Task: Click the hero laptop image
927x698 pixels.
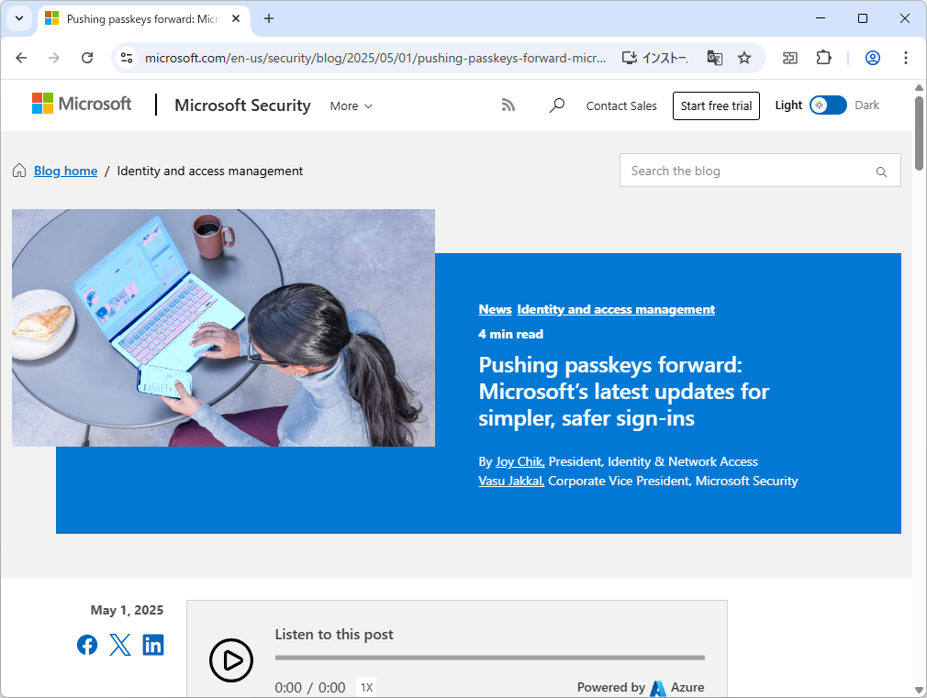Action: (223, 327)
